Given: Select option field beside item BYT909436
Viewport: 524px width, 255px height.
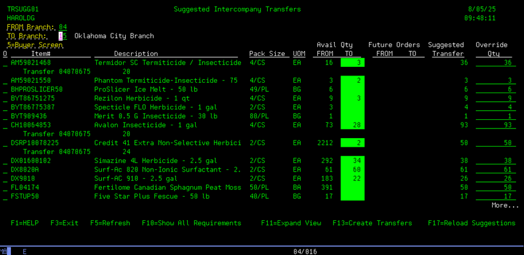Looking at the screenshot, I should coord(5,116).
